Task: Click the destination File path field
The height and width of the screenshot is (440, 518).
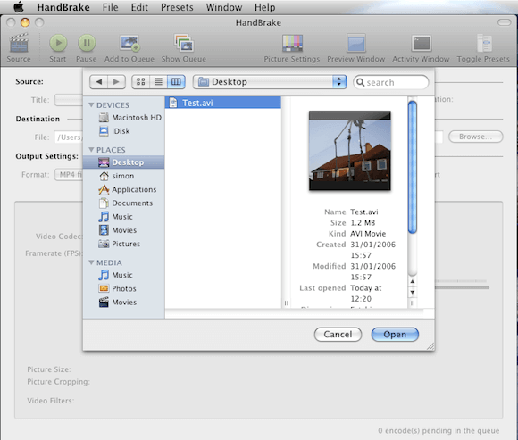Action: (x=69, y=137)
